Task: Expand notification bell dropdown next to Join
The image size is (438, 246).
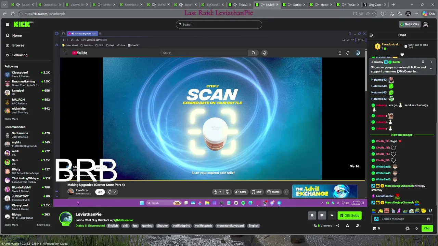Action: 112,192
